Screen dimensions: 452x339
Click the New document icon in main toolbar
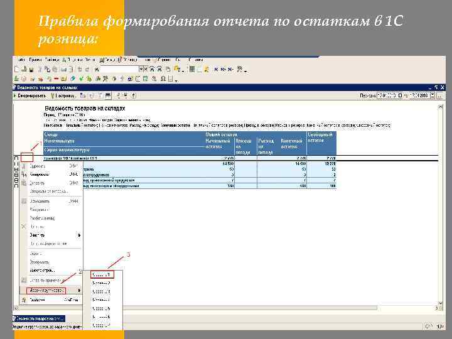(17, 69)
